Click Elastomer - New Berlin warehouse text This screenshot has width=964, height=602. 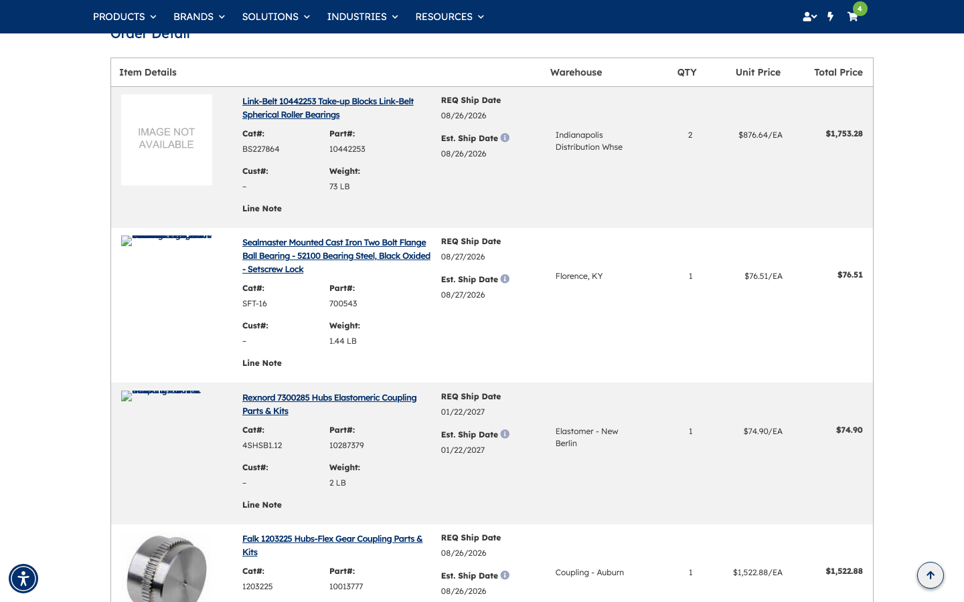(586, 437)
